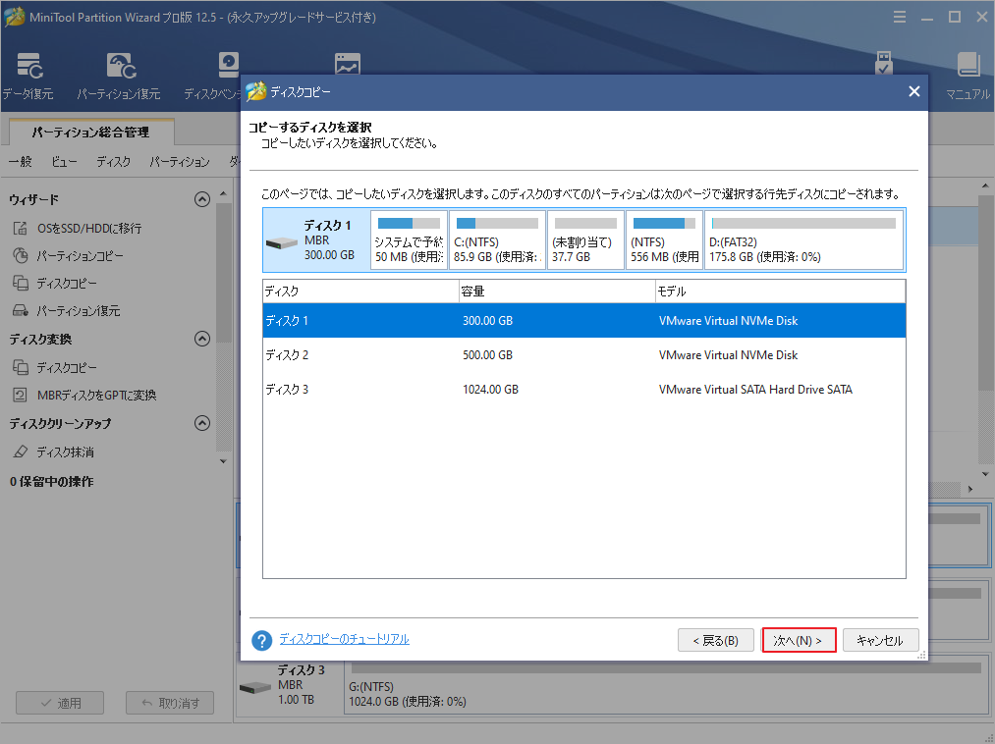995x744 pixels.
Task: Collapse the ウィザード section
Action: click(x=202, y=198)
